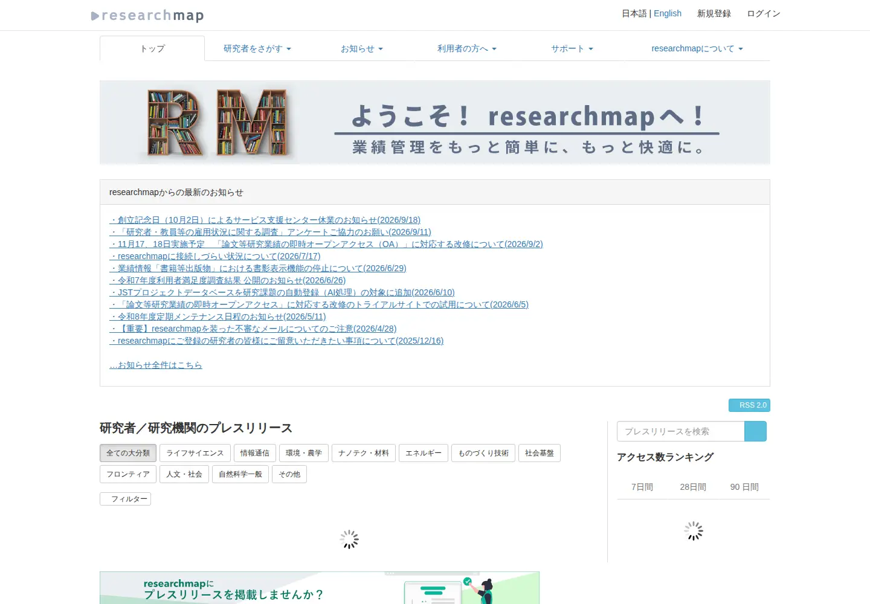
Task: Switch language to English
Action: pos(668,13)
